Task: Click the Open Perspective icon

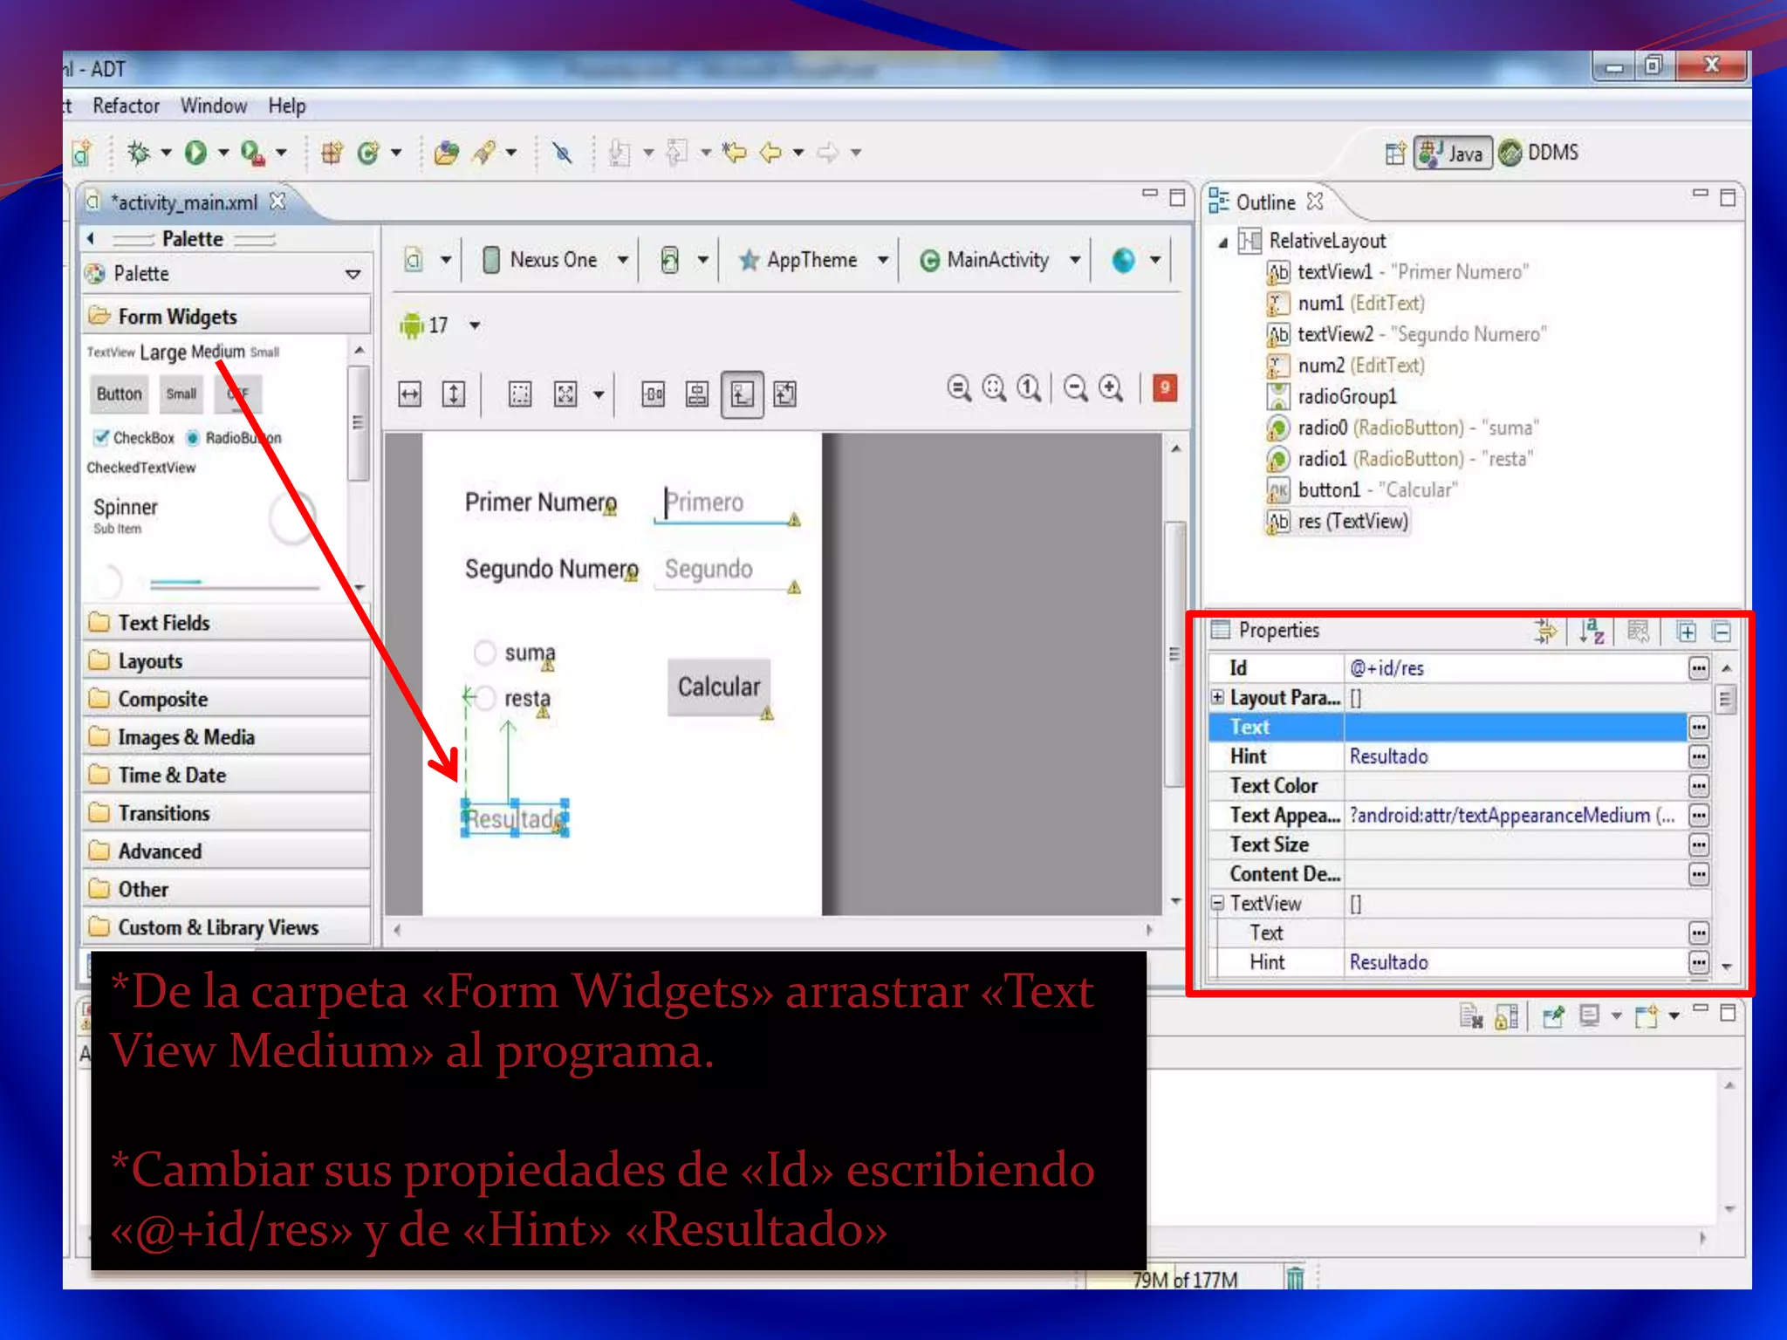Action: coord(1394,154)
